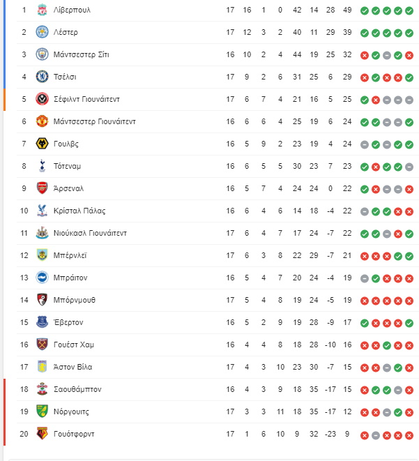Click the Manchester City club crest

[42, 54]
